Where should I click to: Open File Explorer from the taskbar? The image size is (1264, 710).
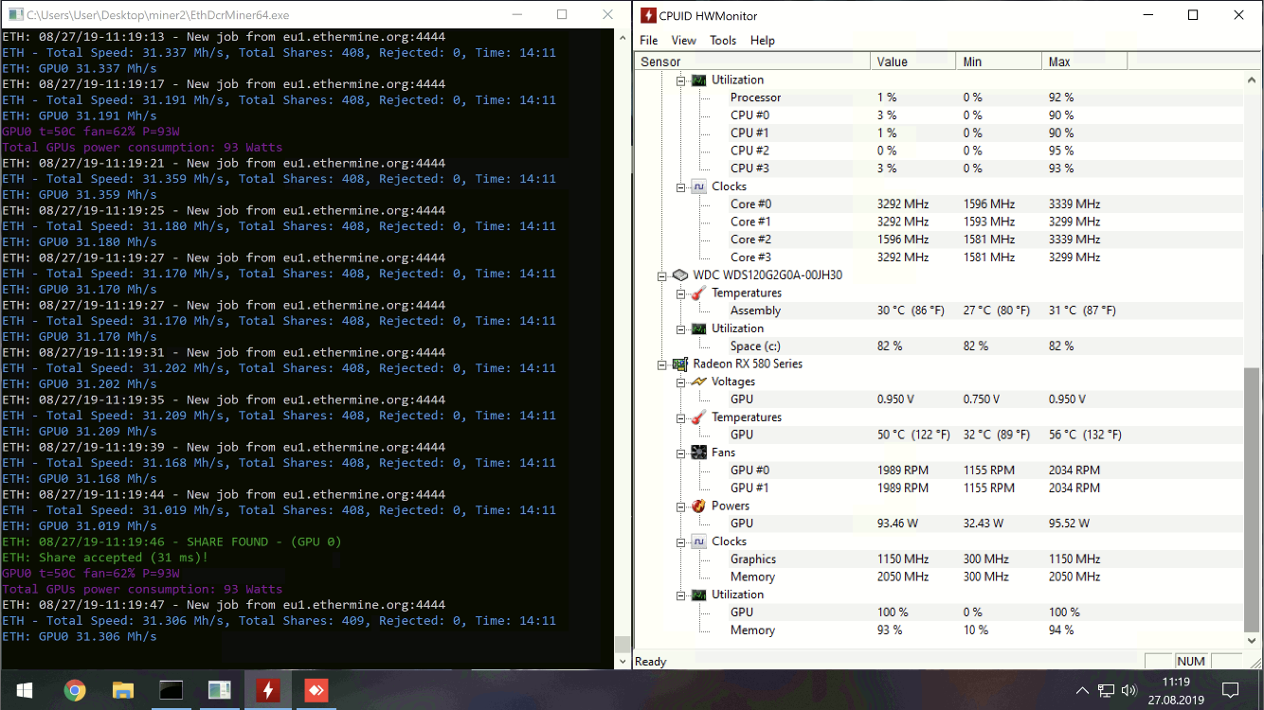coord(123,690)
